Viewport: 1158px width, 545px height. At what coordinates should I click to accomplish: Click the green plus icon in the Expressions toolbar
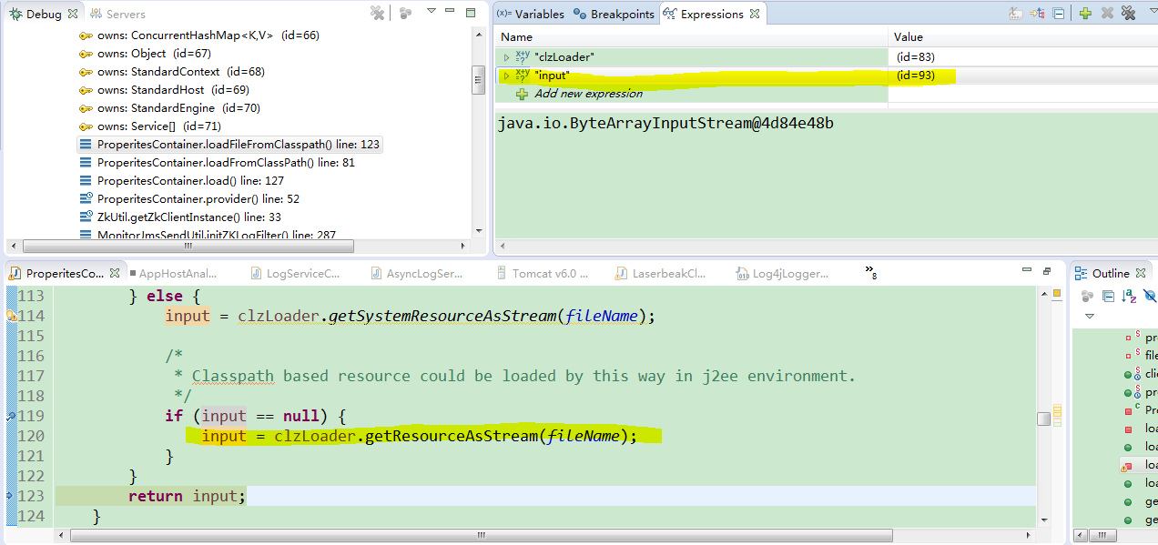click(x=1085, y=14)
